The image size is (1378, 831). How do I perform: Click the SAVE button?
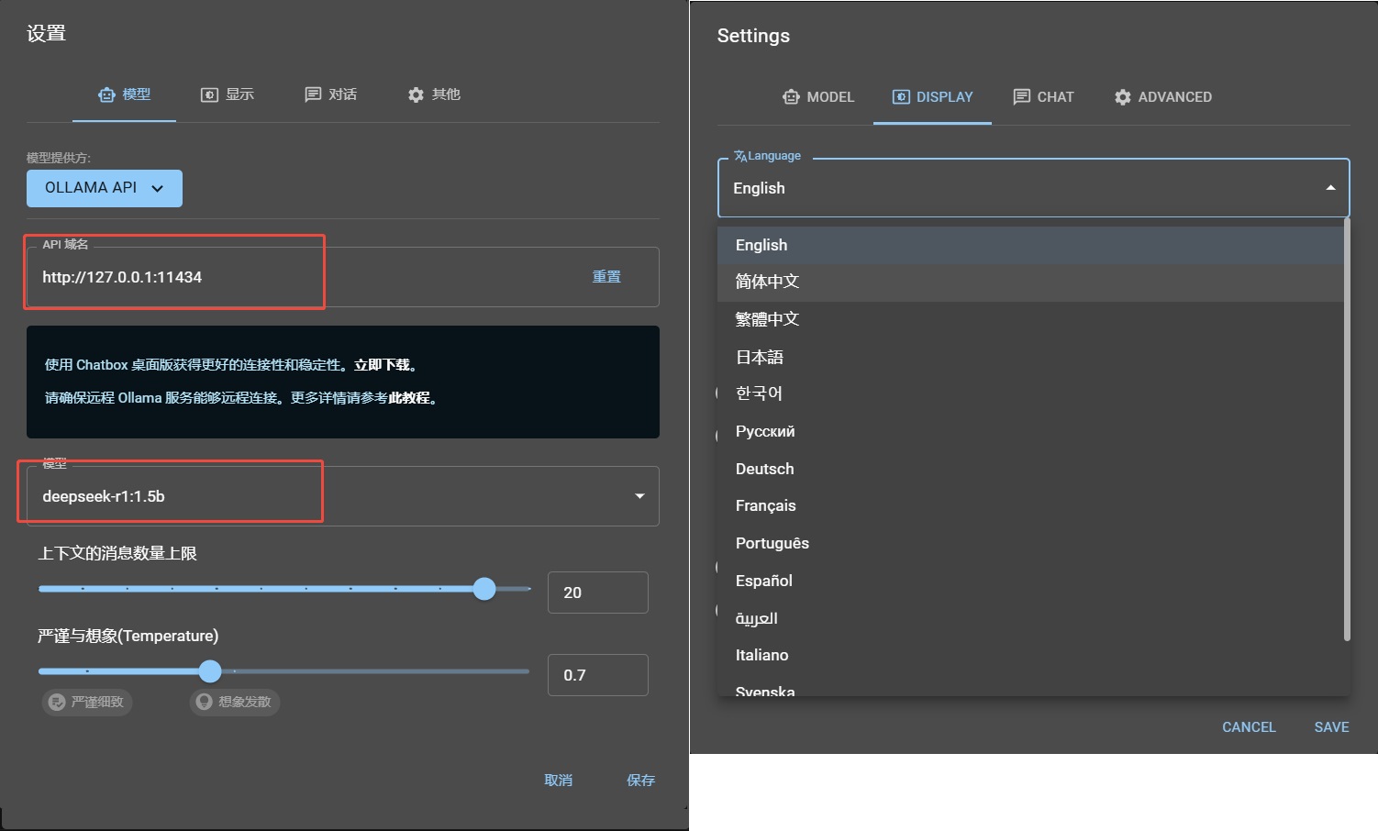(1331, 726)
